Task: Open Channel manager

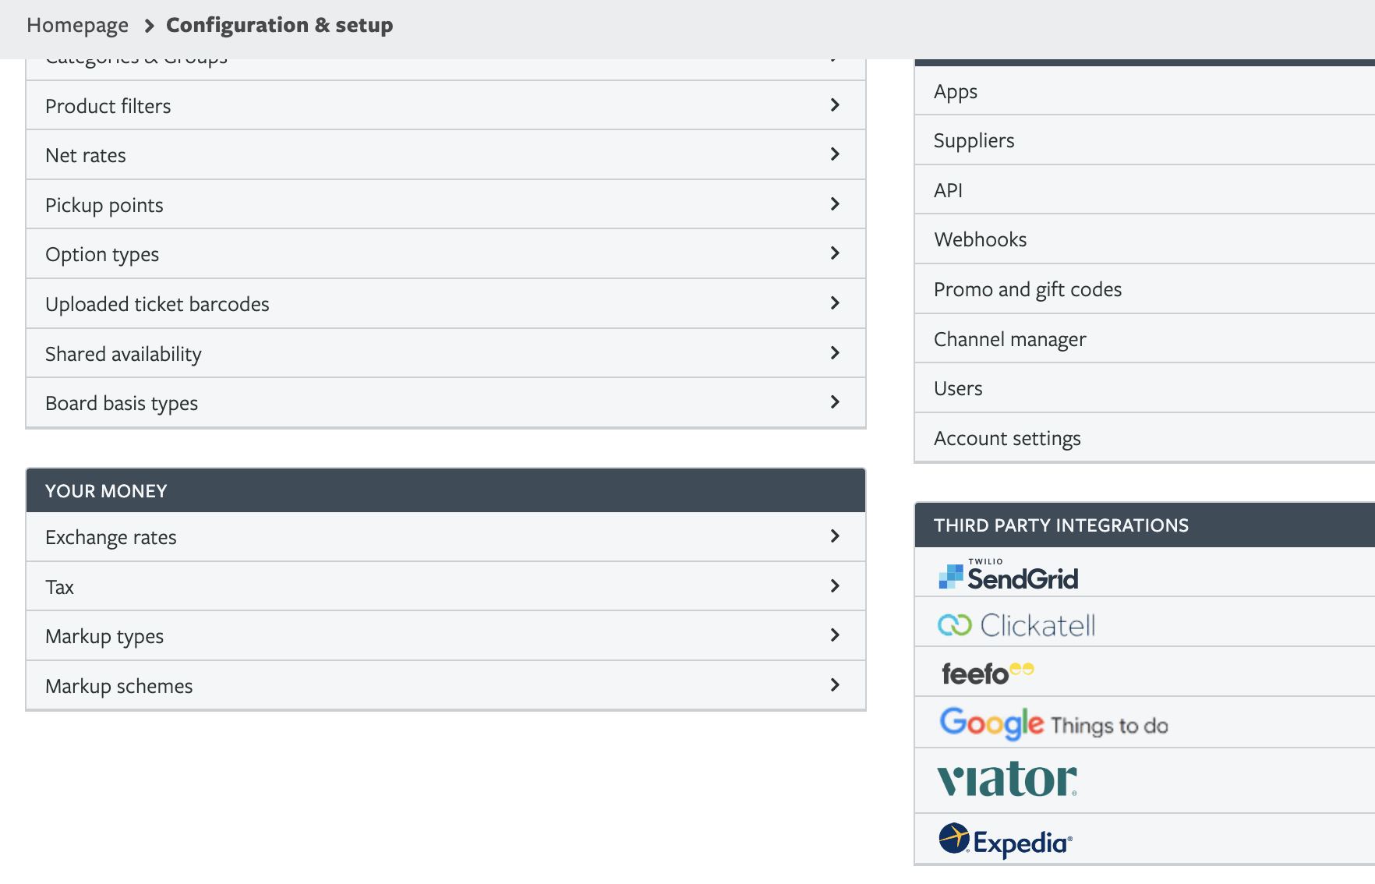Action: (x=1009, y=339)
